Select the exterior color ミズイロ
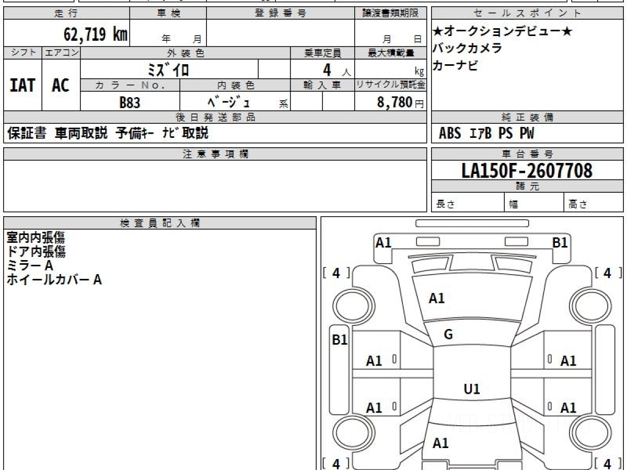627x470 pixels. tap(168, 69)
